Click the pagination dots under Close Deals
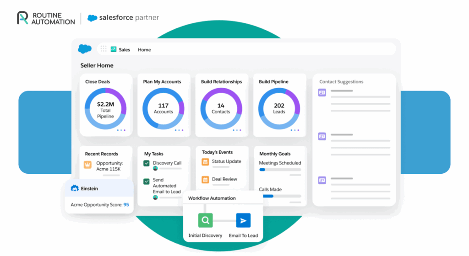 [121, 130]
